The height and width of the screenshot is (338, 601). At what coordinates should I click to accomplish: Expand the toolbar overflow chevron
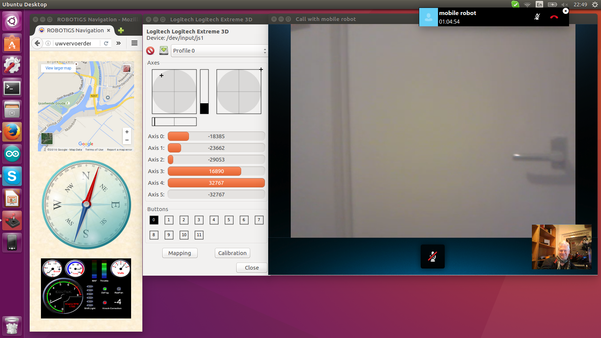tap(119, 43)
